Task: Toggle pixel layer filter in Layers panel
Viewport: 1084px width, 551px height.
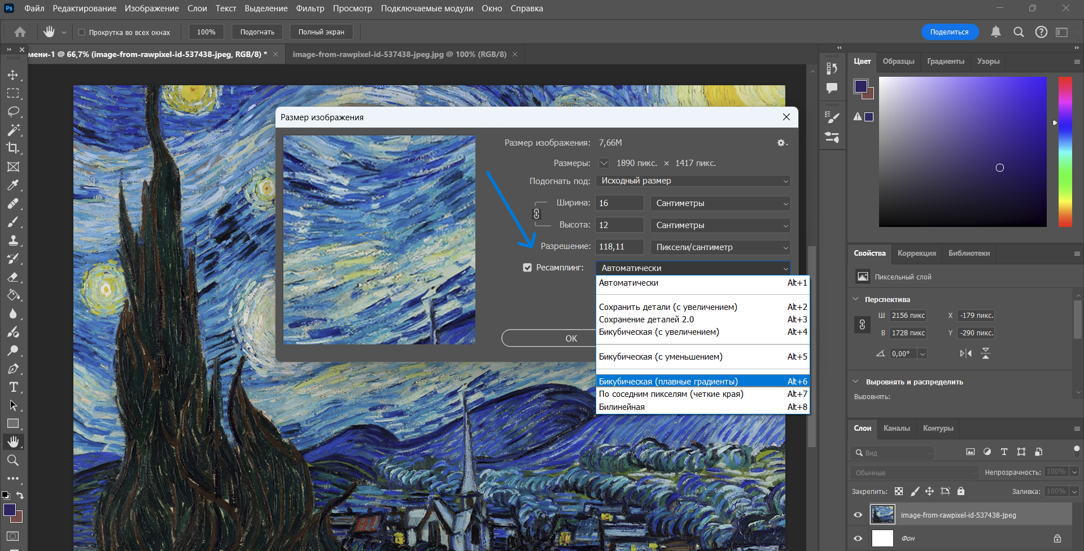Action: 971,452
